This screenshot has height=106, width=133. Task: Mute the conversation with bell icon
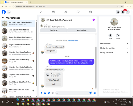click(x=110, y=36)
